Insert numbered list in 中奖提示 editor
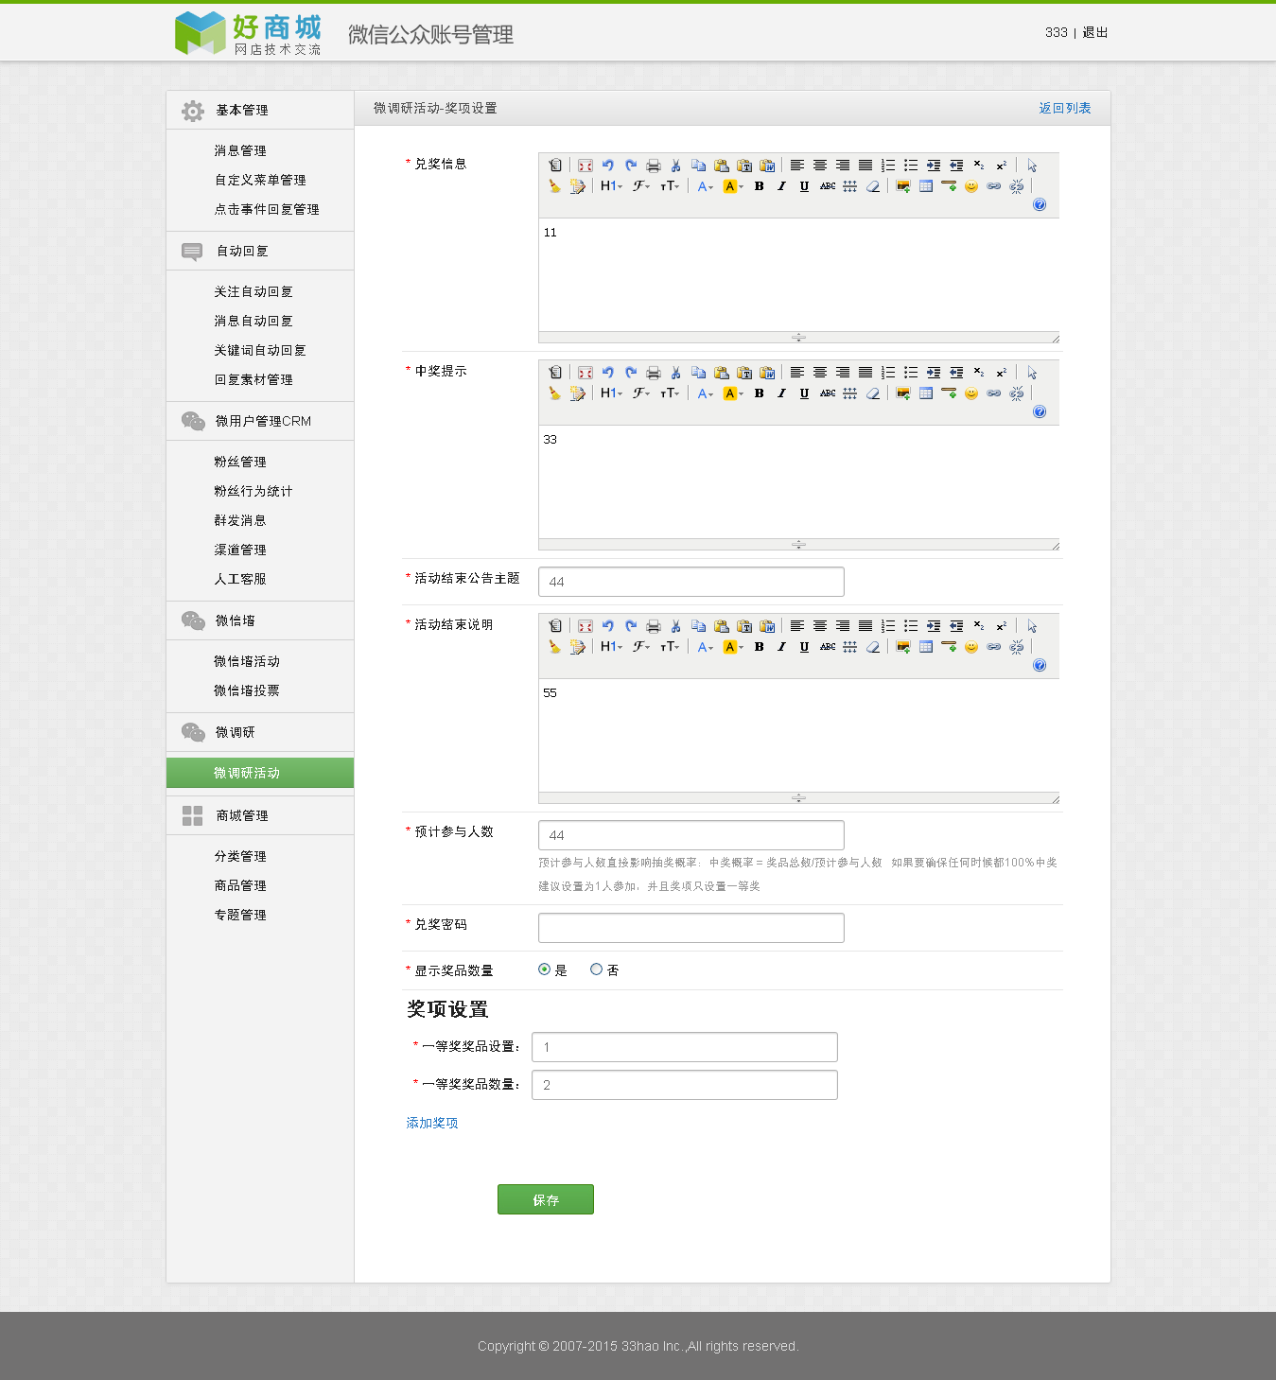The width and height of the screenshot is (1276, 1380). click(x=888, y=373)
